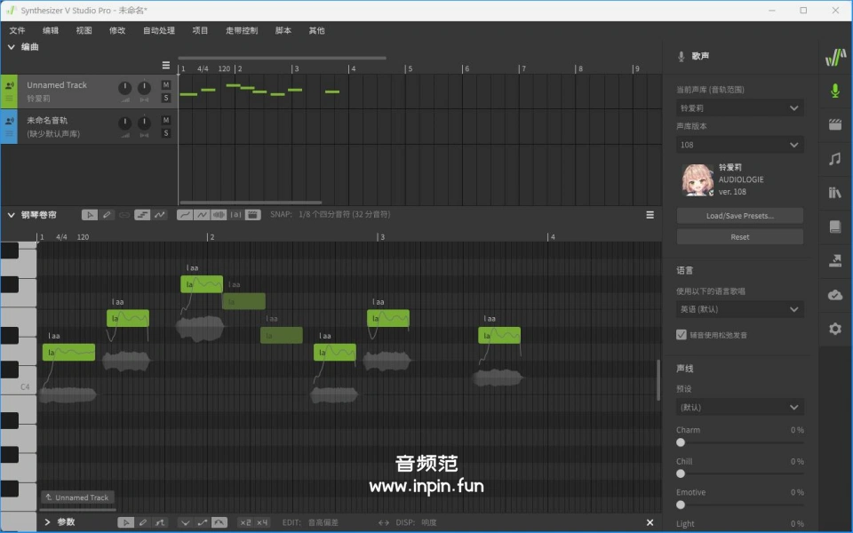Select the pencil tool in piano roll toolbar
The height and width of the screenshot is (533, 853).
pyautogui.click(x=107, y=215)
